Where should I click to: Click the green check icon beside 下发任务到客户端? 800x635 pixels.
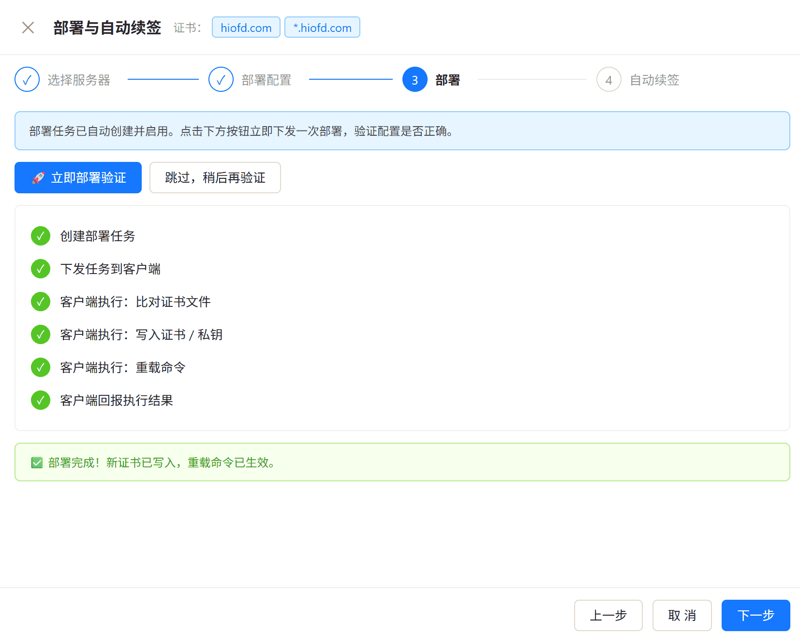click(41, 269)
